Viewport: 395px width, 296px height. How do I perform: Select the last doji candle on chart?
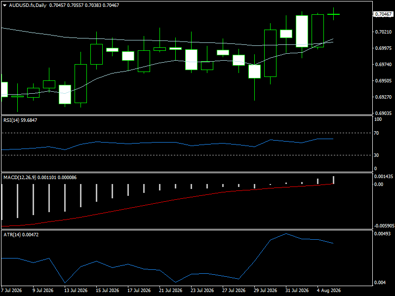point(333,14)
